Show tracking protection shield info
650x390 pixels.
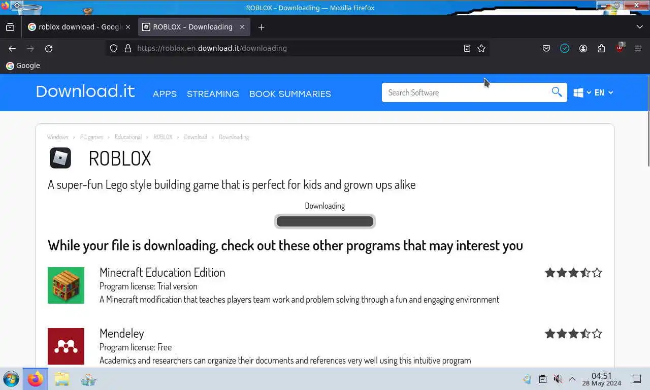114,48
